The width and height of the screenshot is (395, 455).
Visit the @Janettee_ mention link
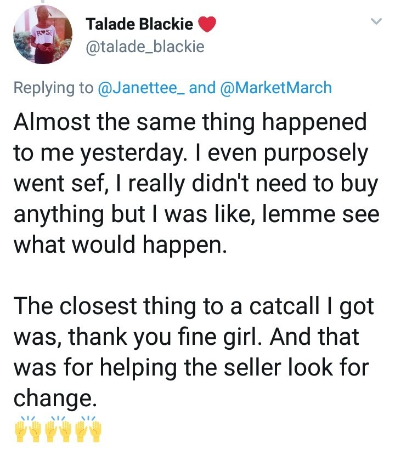click(x=141, y=88)
